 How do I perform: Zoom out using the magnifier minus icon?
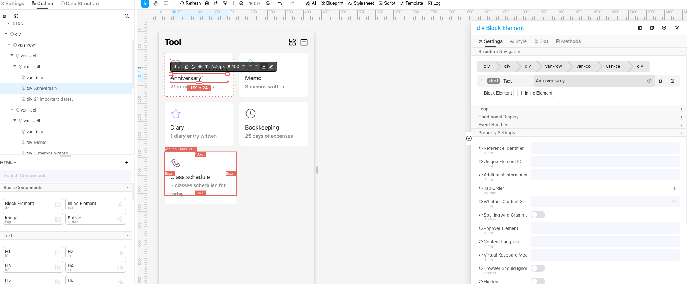click(241, 3)
